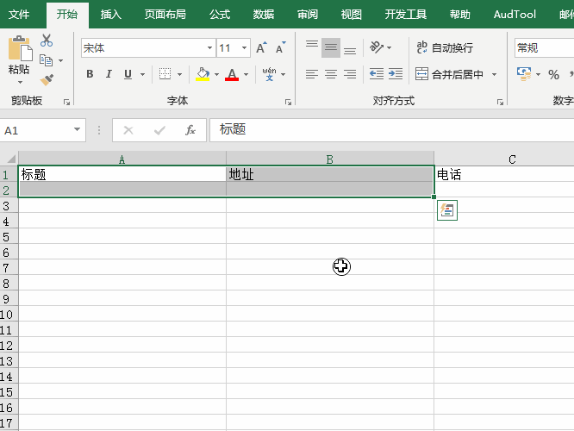Open underline style dropdown arrow

click(143, 74)
